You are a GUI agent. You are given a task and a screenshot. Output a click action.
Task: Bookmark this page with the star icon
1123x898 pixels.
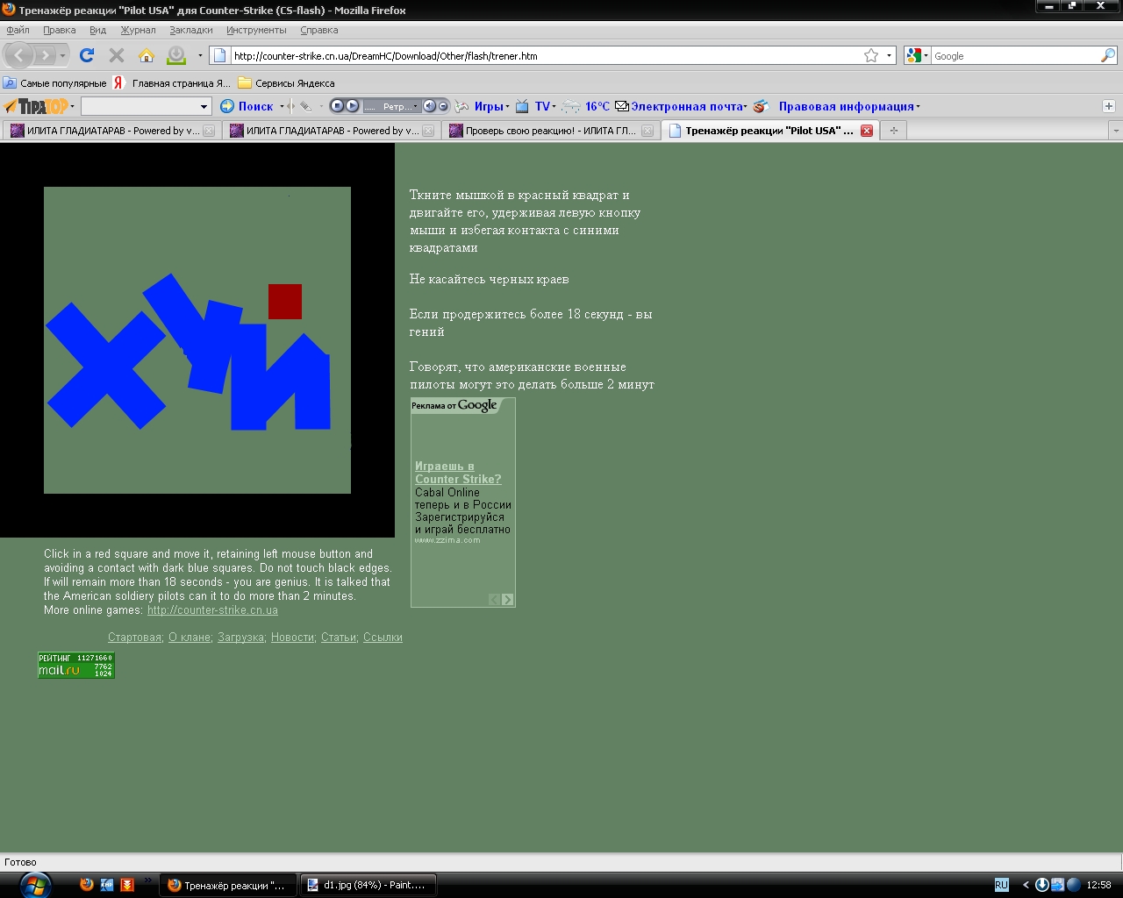tap(871, 55)
